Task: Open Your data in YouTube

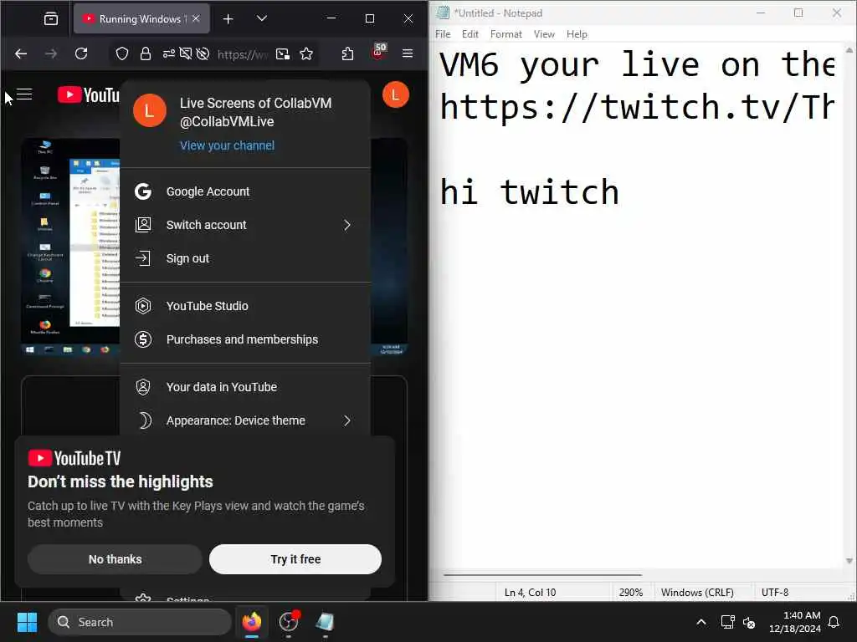Action: coord(245,387)
